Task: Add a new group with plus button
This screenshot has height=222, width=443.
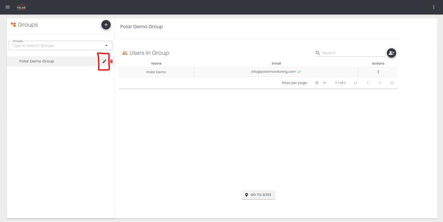Action: 106,25
